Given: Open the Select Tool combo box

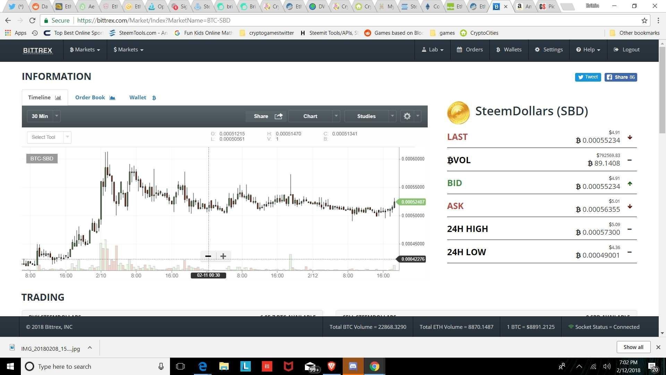Looking at the screenshot, I should click(49, 137).
